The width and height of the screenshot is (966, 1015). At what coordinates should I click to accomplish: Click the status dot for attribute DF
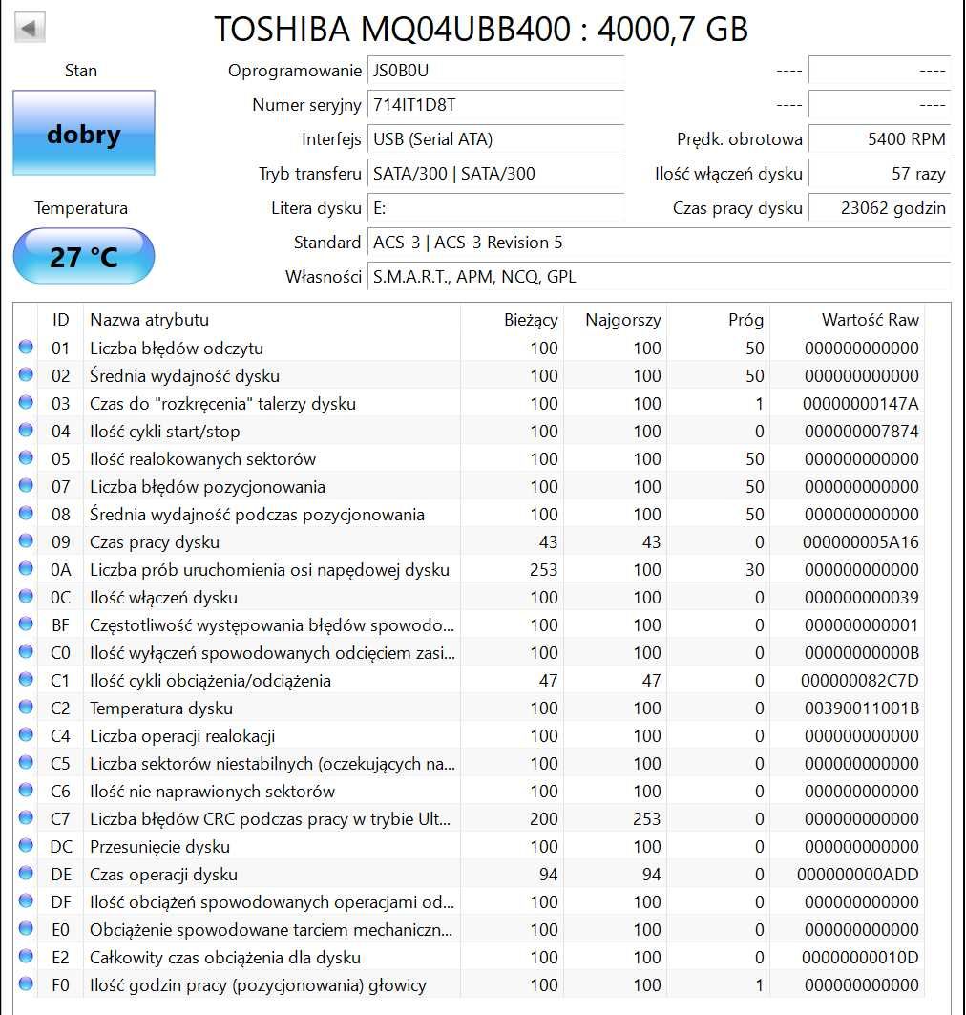[26, 900]
